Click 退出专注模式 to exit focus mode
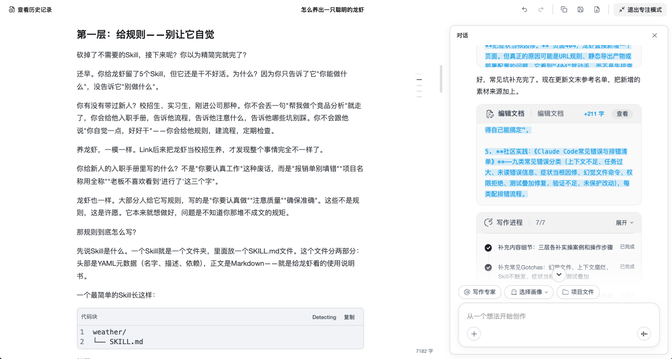Screen dimensions: 672x359 tap(640, 10)
